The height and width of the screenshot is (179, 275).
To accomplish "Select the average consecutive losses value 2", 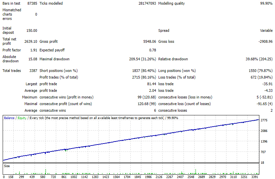I will [271, 110].
